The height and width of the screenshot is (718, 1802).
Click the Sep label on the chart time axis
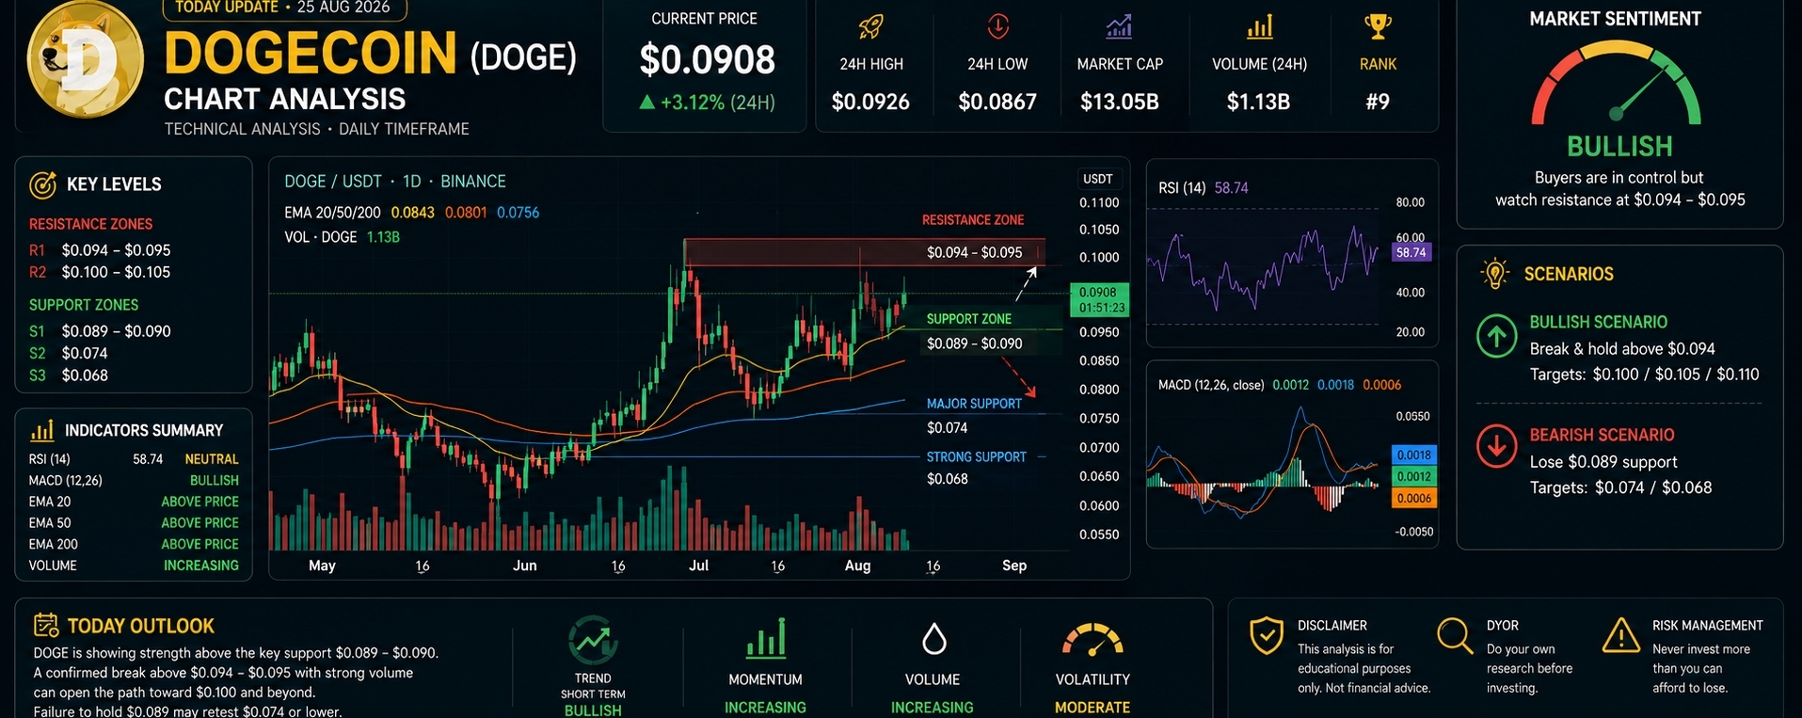pos(1014,566)
